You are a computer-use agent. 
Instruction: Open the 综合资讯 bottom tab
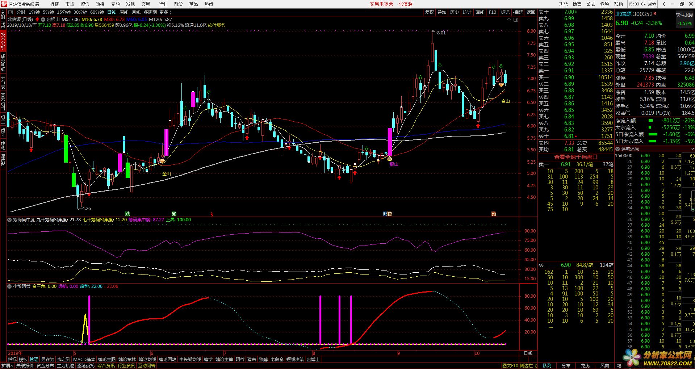106,366
